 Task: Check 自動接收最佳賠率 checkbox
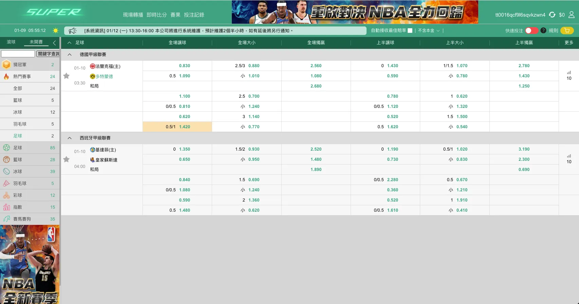pyautogui.click(x=410, y=31)
